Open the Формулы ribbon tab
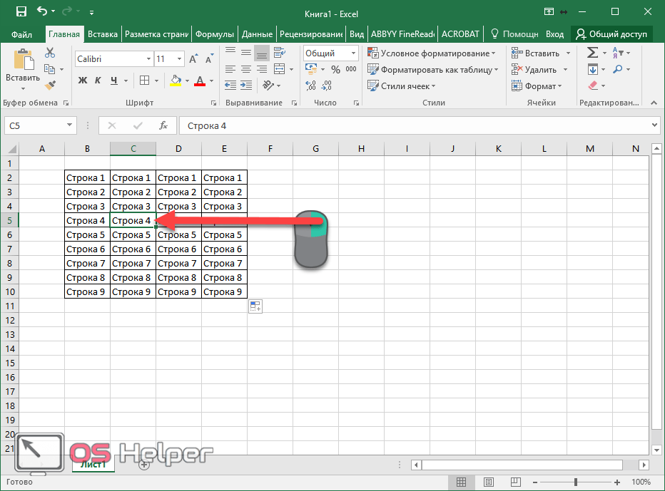The image size is (665, 491). point(214,34)
